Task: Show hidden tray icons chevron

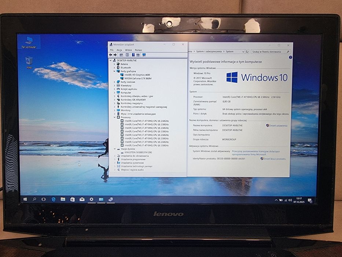Action: click(x=276, y=200)
